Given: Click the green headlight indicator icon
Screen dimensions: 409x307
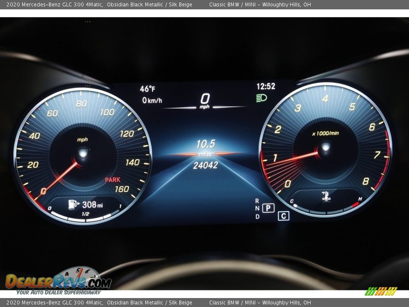Looking at the screenshot, I should click(262, 98).
